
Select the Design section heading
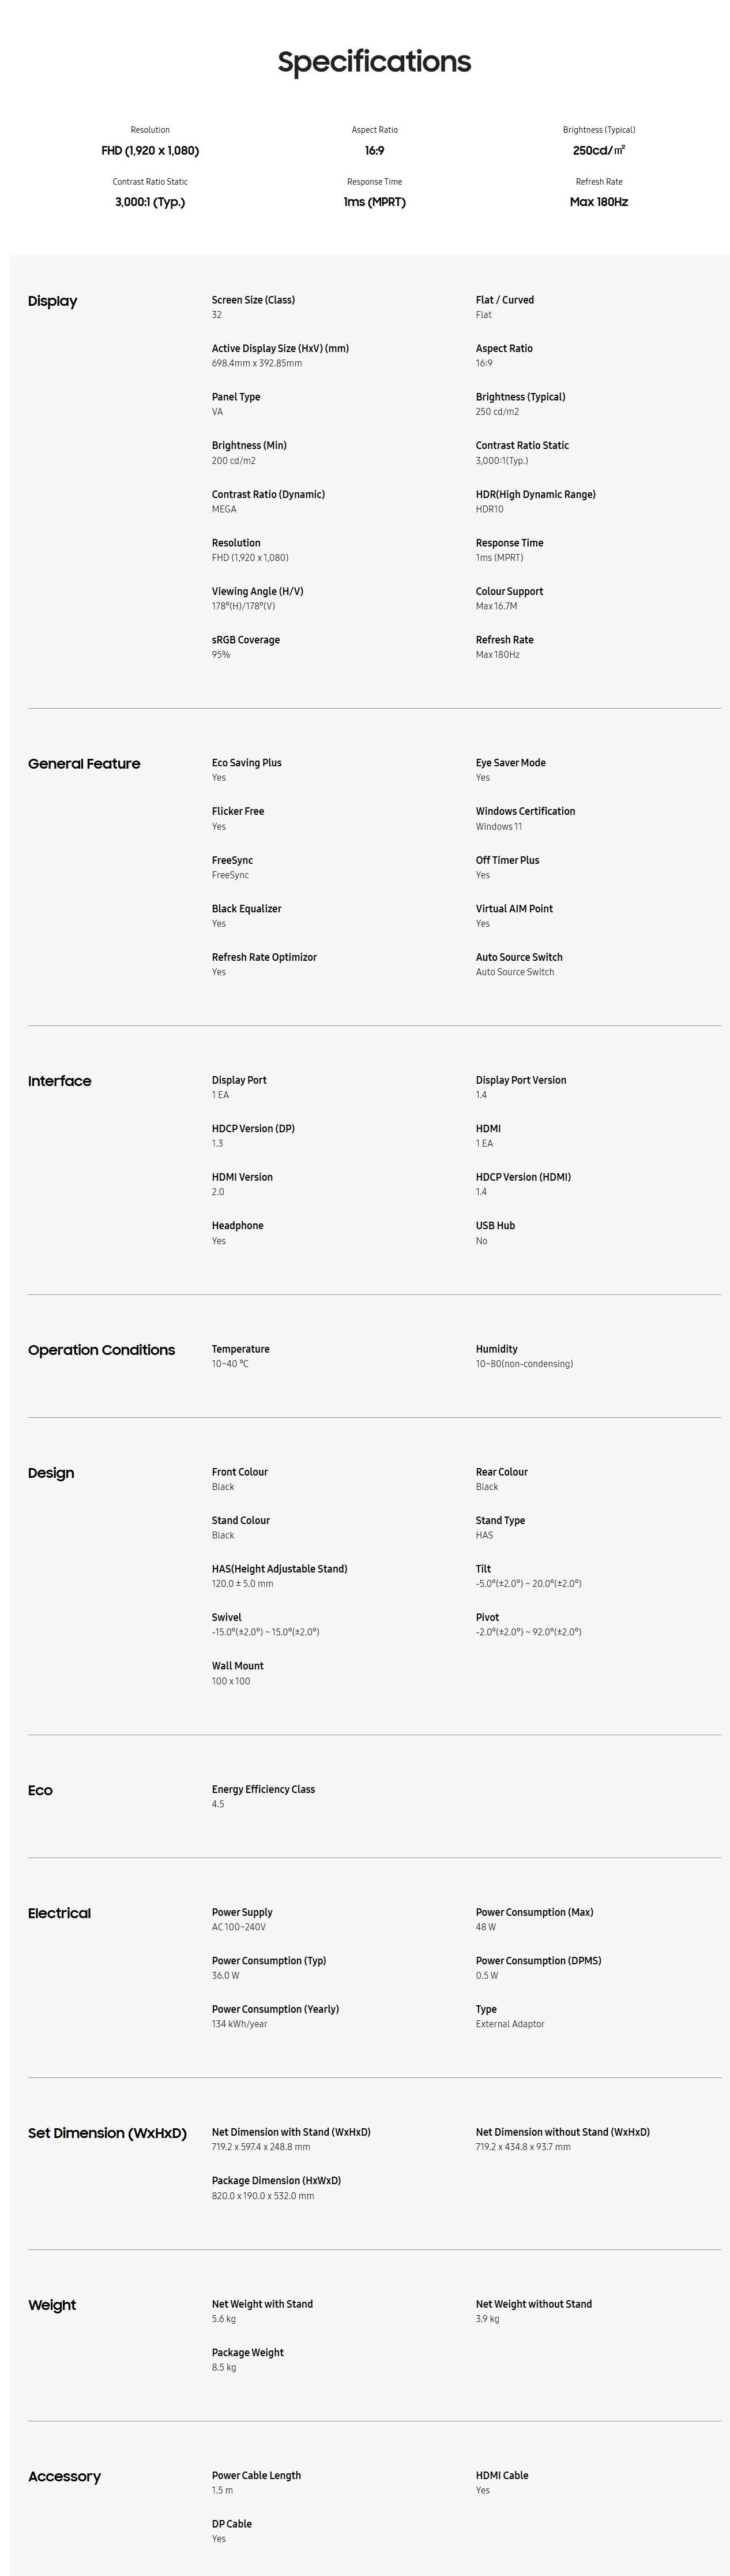pos(51,1473)
